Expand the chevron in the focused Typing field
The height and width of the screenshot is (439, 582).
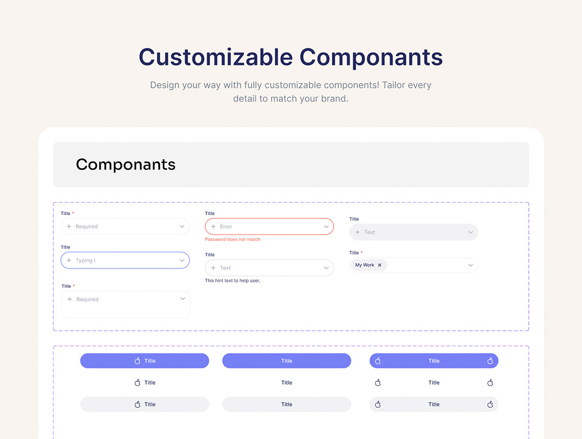pyautogui.click(x=182, y=260)
